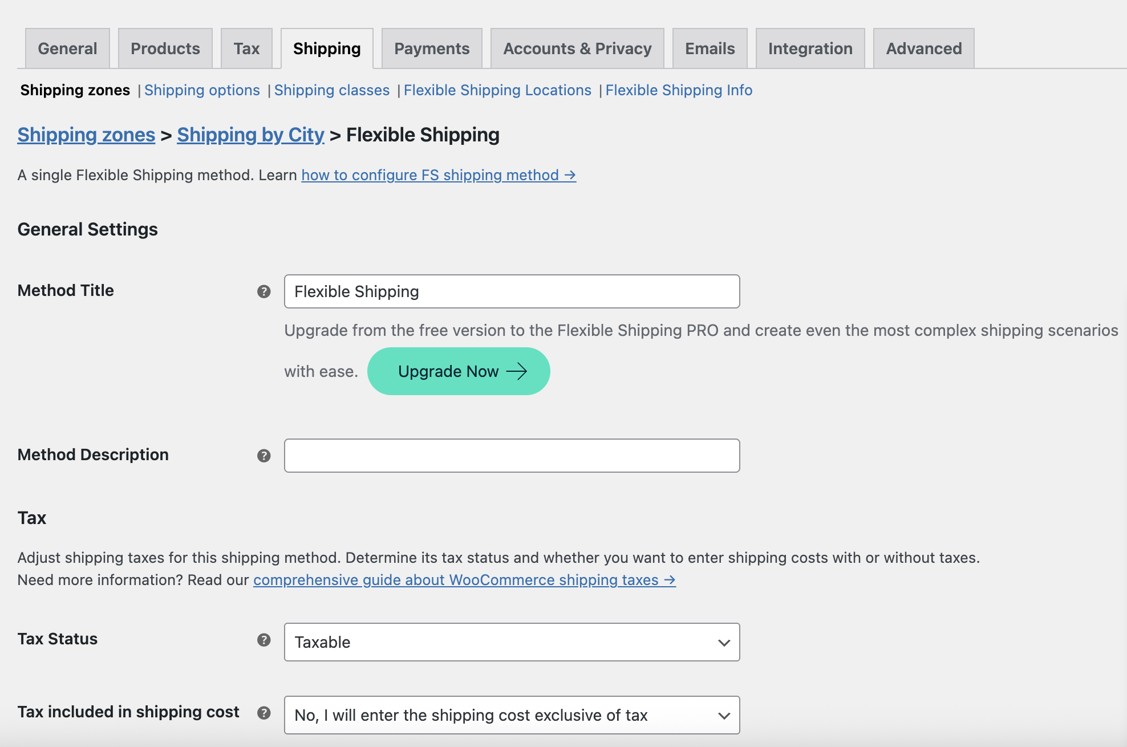Switch to the General tab

(67, 48)
